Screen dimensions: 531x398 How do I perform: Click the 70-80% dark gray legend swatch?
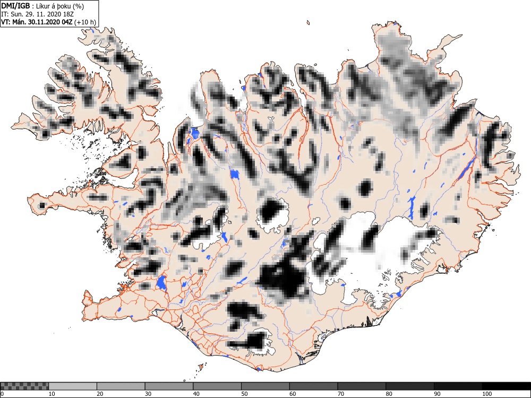(361, 386)
